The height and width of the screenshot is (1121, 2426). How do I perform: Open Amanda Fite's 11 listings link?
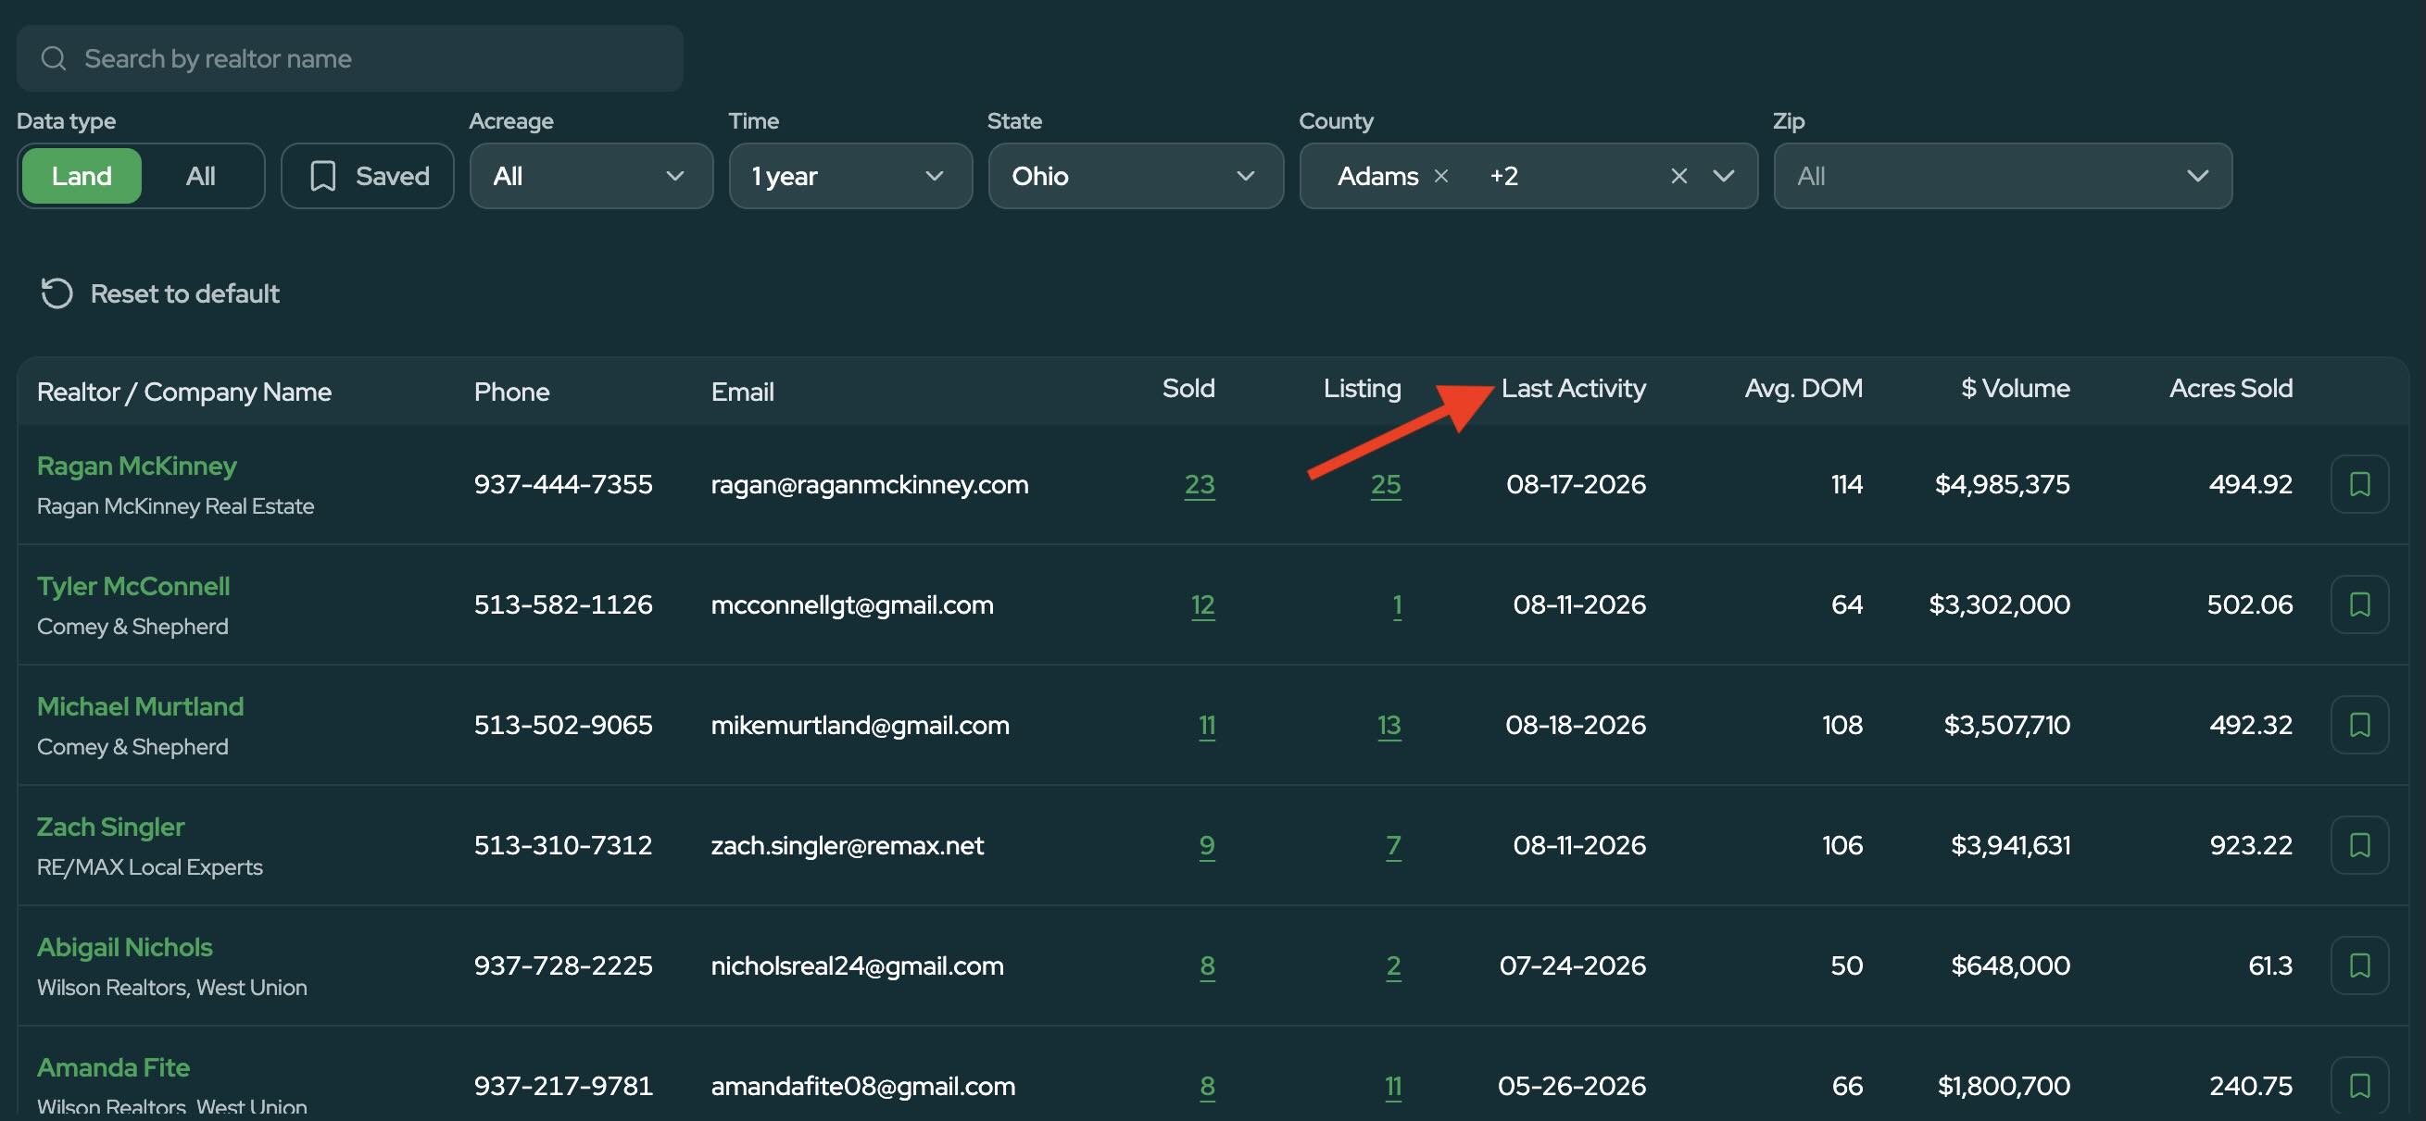pos(1394,1087)
